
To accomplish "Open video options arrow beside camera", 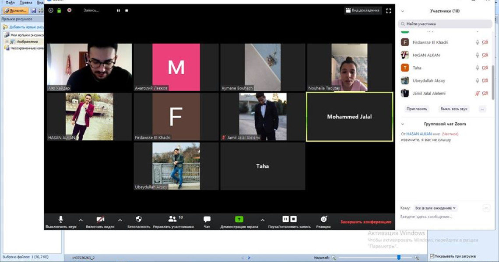I will (120, 220).
